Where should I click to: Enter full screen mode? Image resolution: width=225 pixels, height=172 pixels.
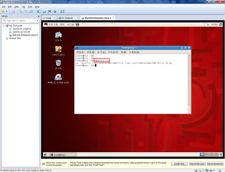point(49,12)
